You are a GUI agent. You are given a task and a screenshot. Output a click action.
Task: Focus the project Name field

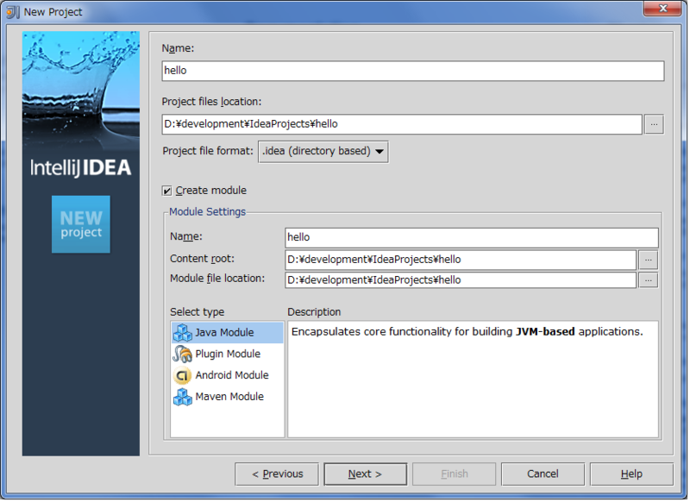(413, 71)
